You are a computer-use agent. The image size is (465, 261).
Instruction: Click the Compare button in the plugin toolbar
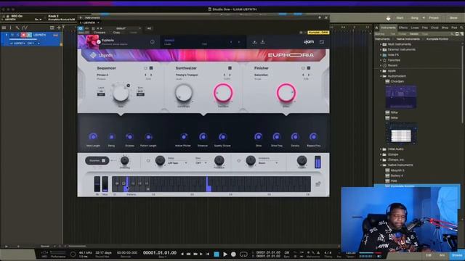click(x=100, y=32)
